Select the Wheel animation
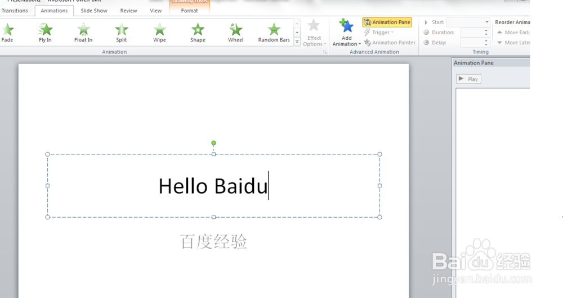Viewport: 563px width, 298px height. point(235,33)
